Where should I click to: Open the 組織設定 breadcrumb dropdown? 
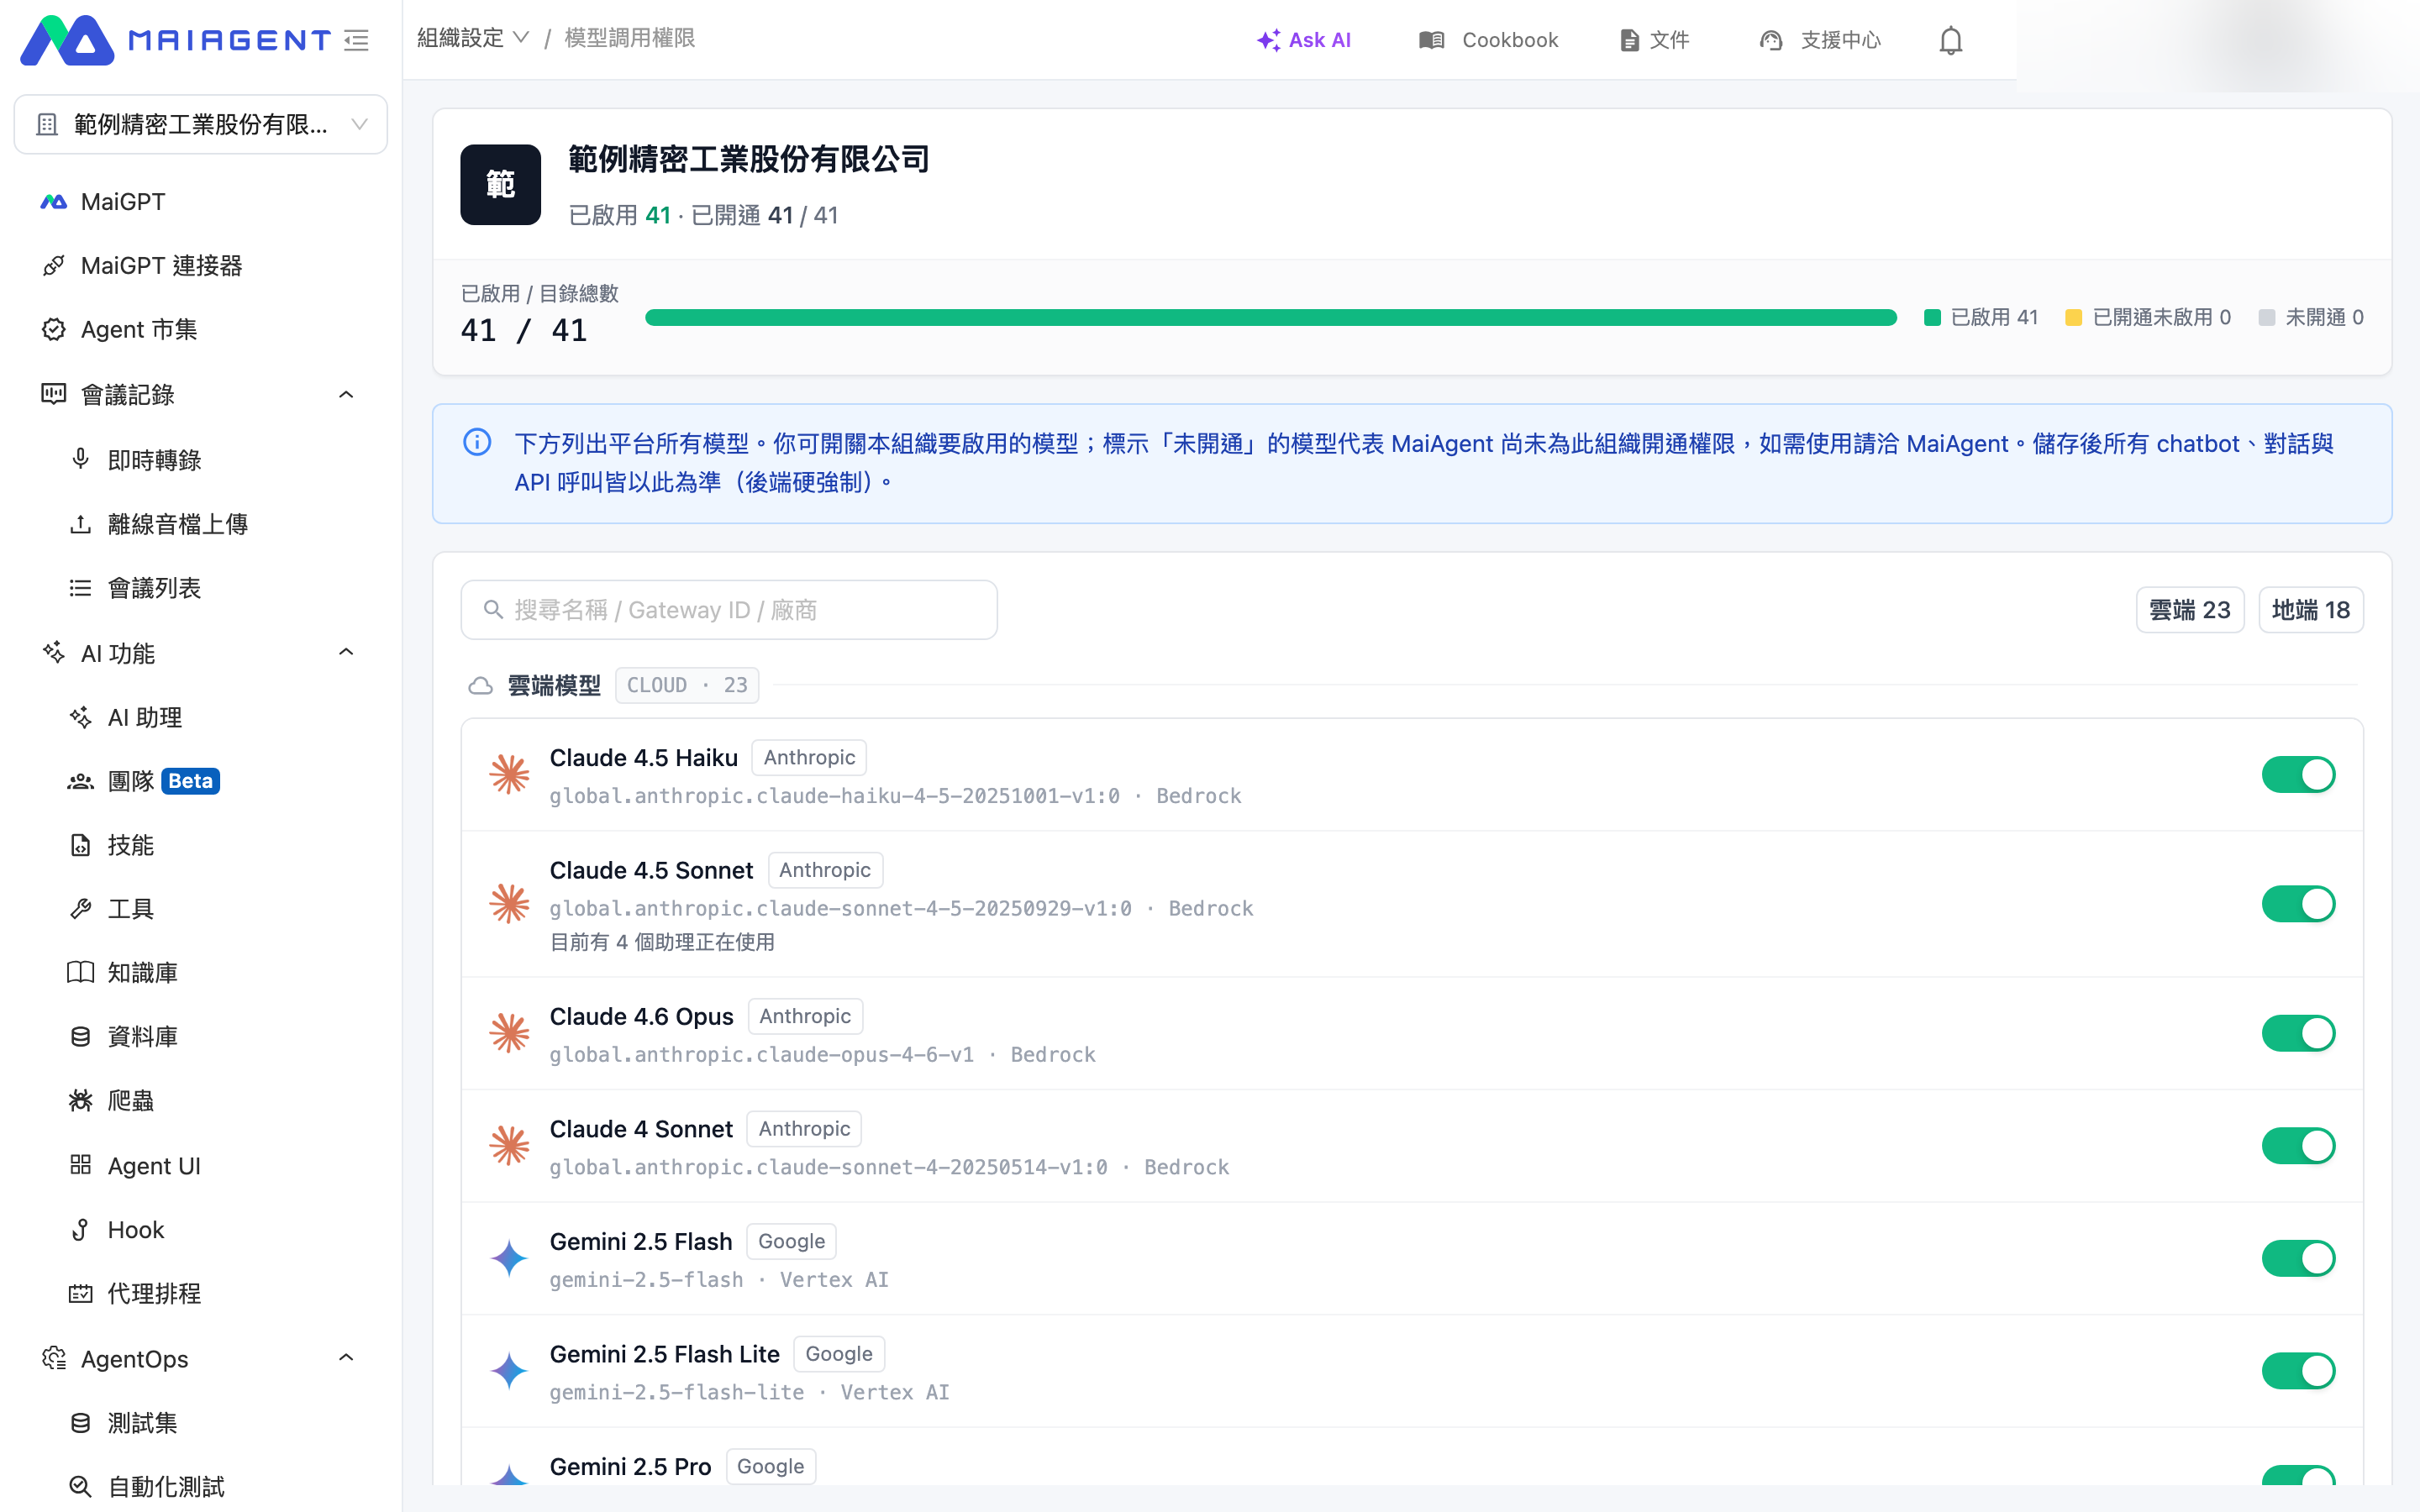tap(473, 38)
